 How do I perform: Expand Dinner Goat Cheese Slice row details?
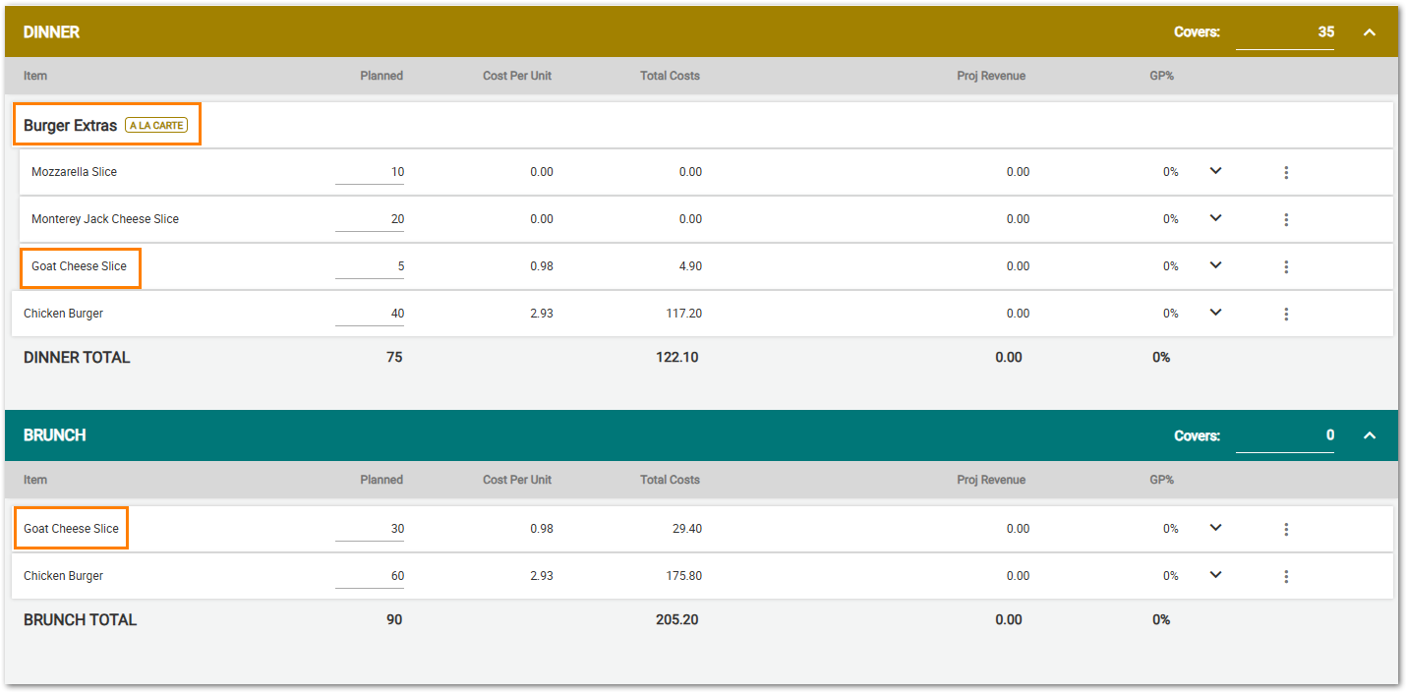[x=1215, y=265]
